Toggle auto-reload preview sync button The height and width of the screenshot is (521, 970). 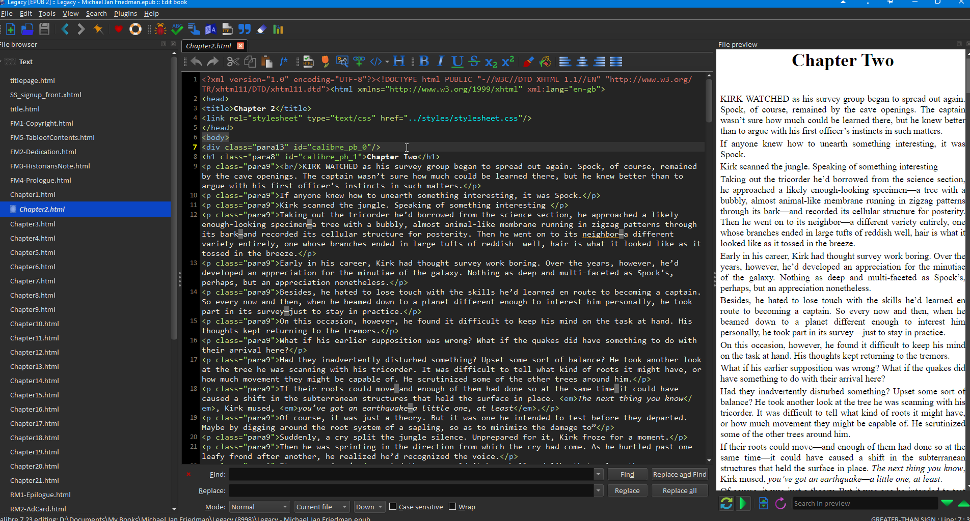726,503
